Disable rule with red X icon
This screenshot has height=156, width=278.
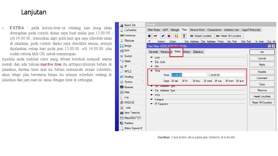169,36
